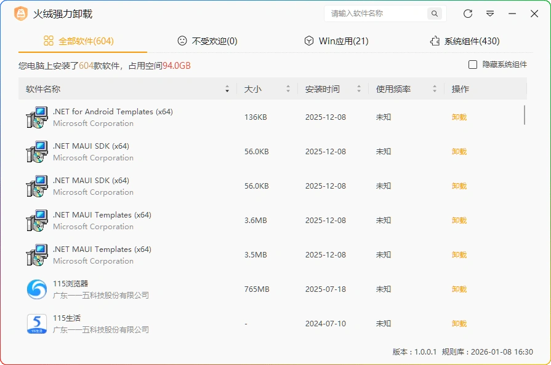Click the .NET for Android Templates icon
The image size is (551, 365).
click(36, 117)
